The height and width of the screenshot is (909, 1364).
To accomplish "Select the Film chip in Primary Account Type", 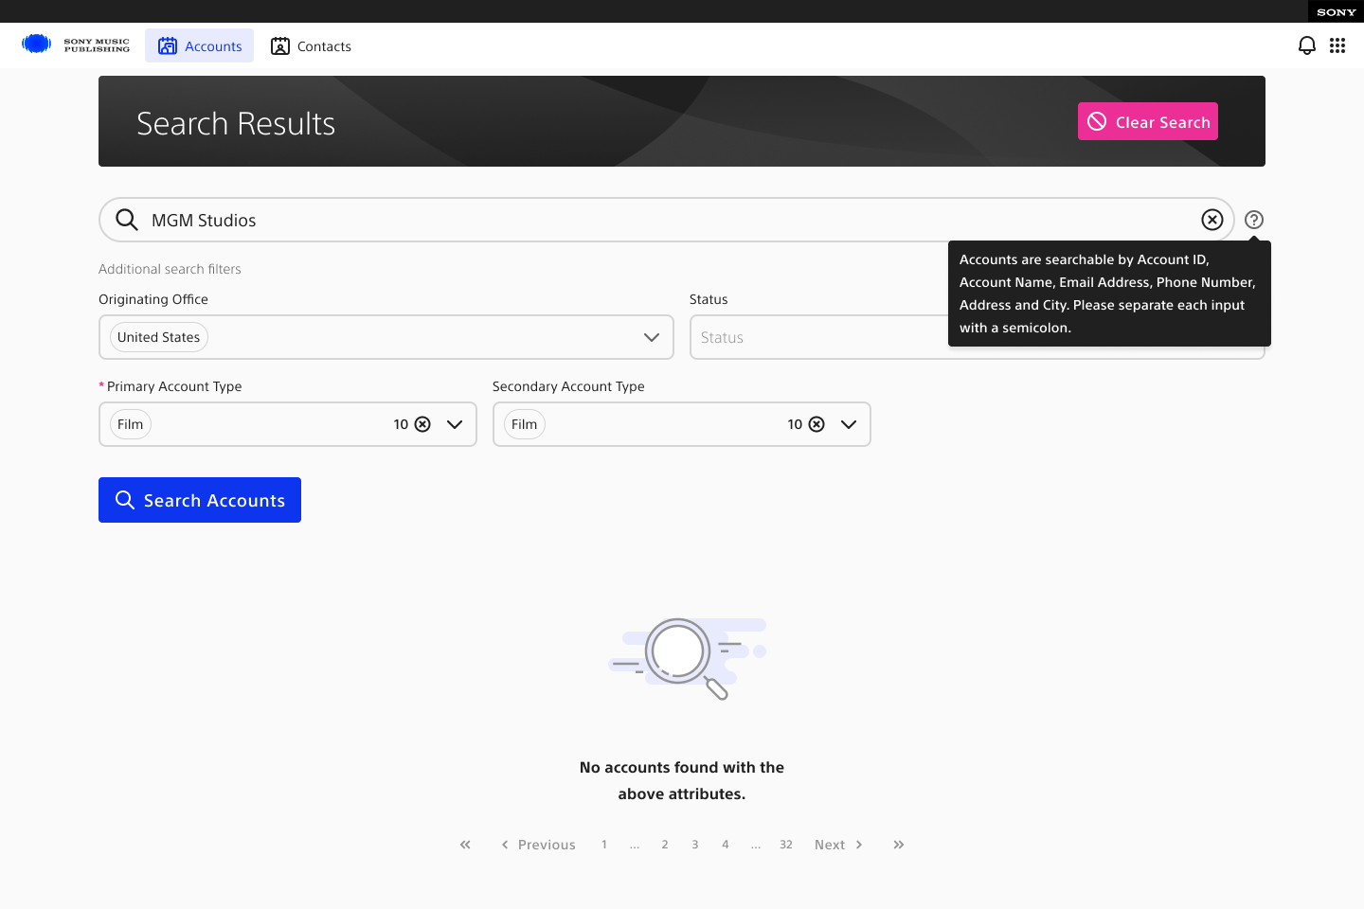I will coord(131,424).
